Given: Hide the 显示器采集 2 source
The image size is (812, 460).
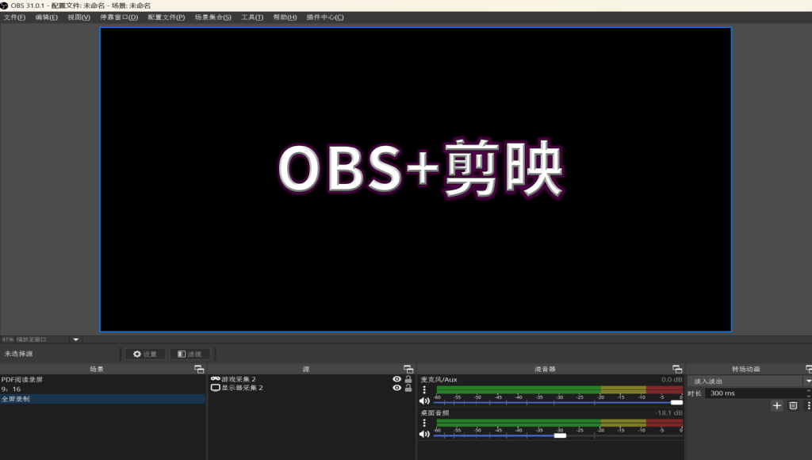Looking at the screenshot, I should [x=396, y=388].
